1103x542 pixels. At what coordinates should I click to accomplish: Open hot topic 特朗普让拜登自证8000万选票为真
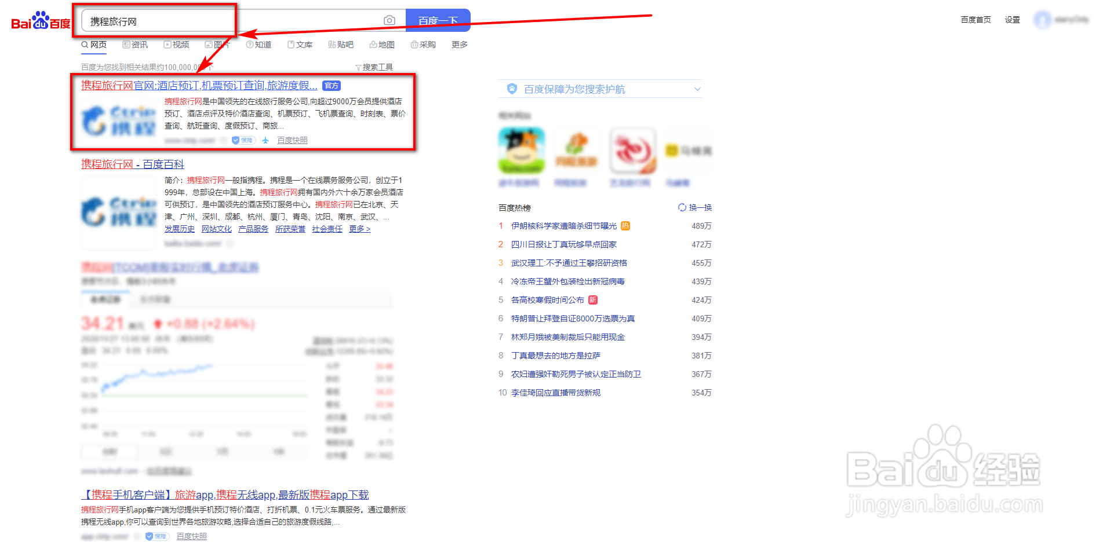click(x=573, y=318)
